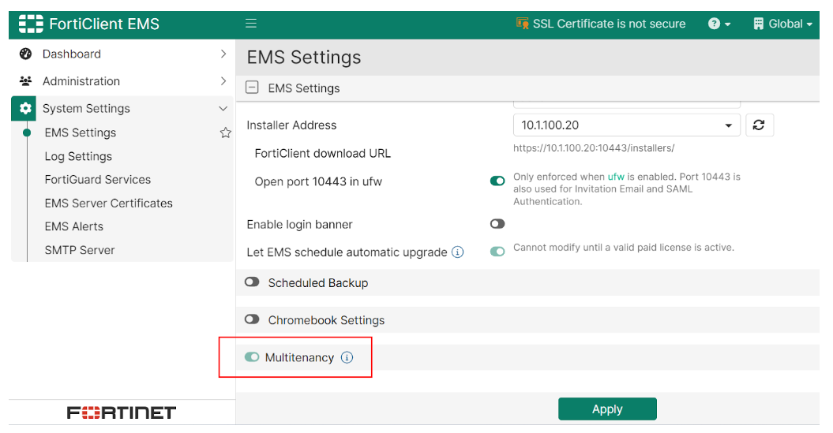The height and width of the screenshot is (433, 833).
Task: Click the SSL certificate warning icon
Action: (x=522, y=24)
